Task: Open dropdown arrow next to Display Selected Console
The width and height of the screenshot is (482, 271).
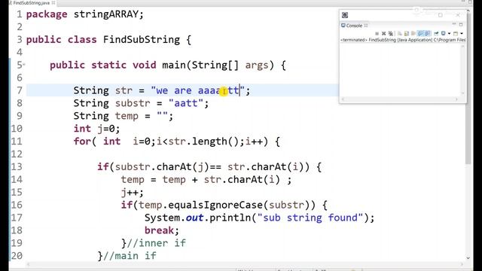Action: coord(449,33)
